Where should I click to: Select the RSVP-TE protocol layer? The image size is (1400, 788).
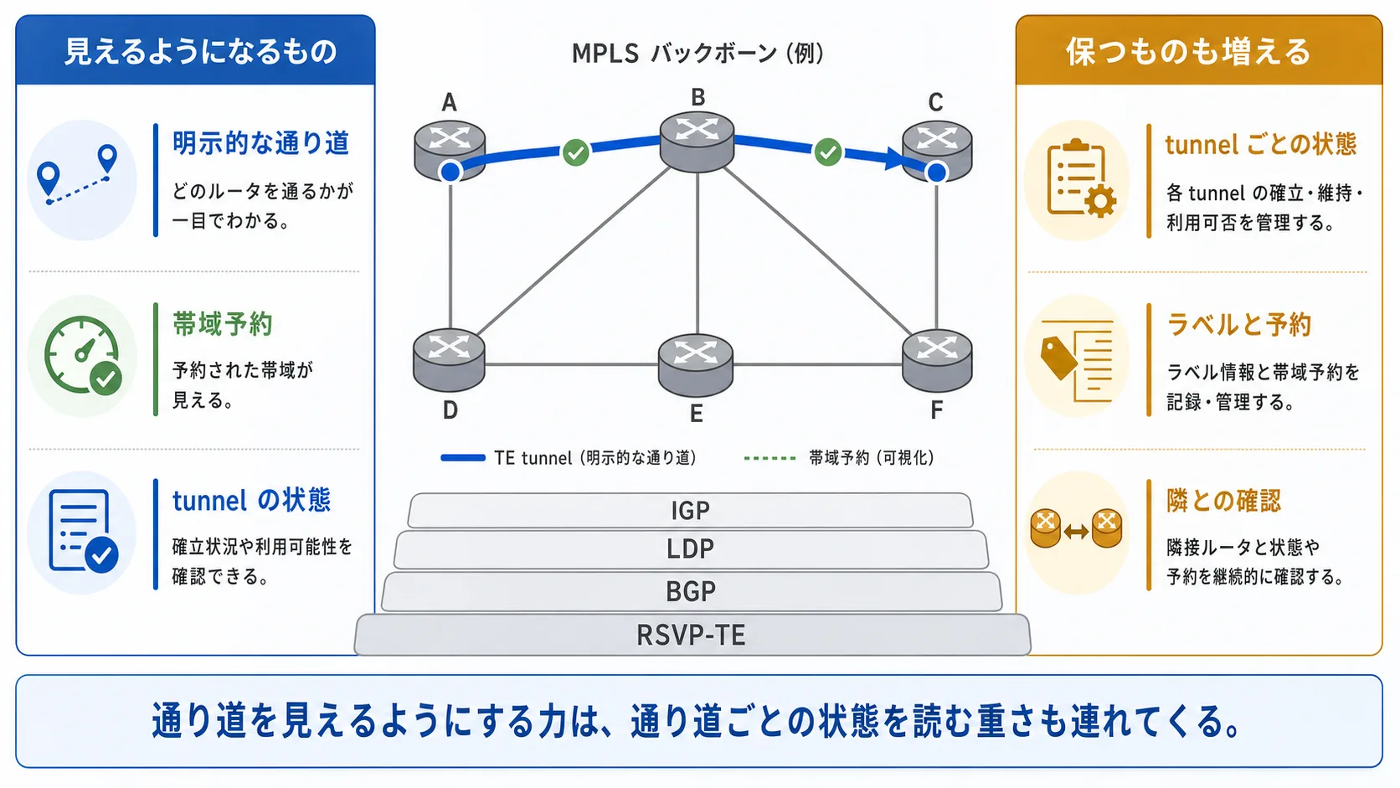692,635
